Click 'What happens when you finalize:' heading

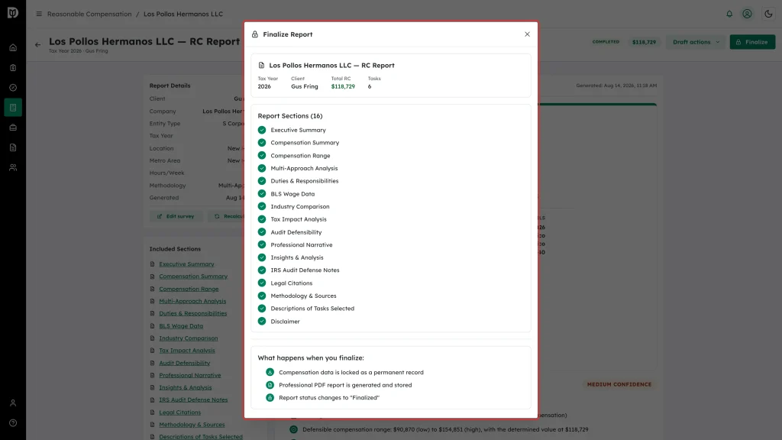click(311, 357)
